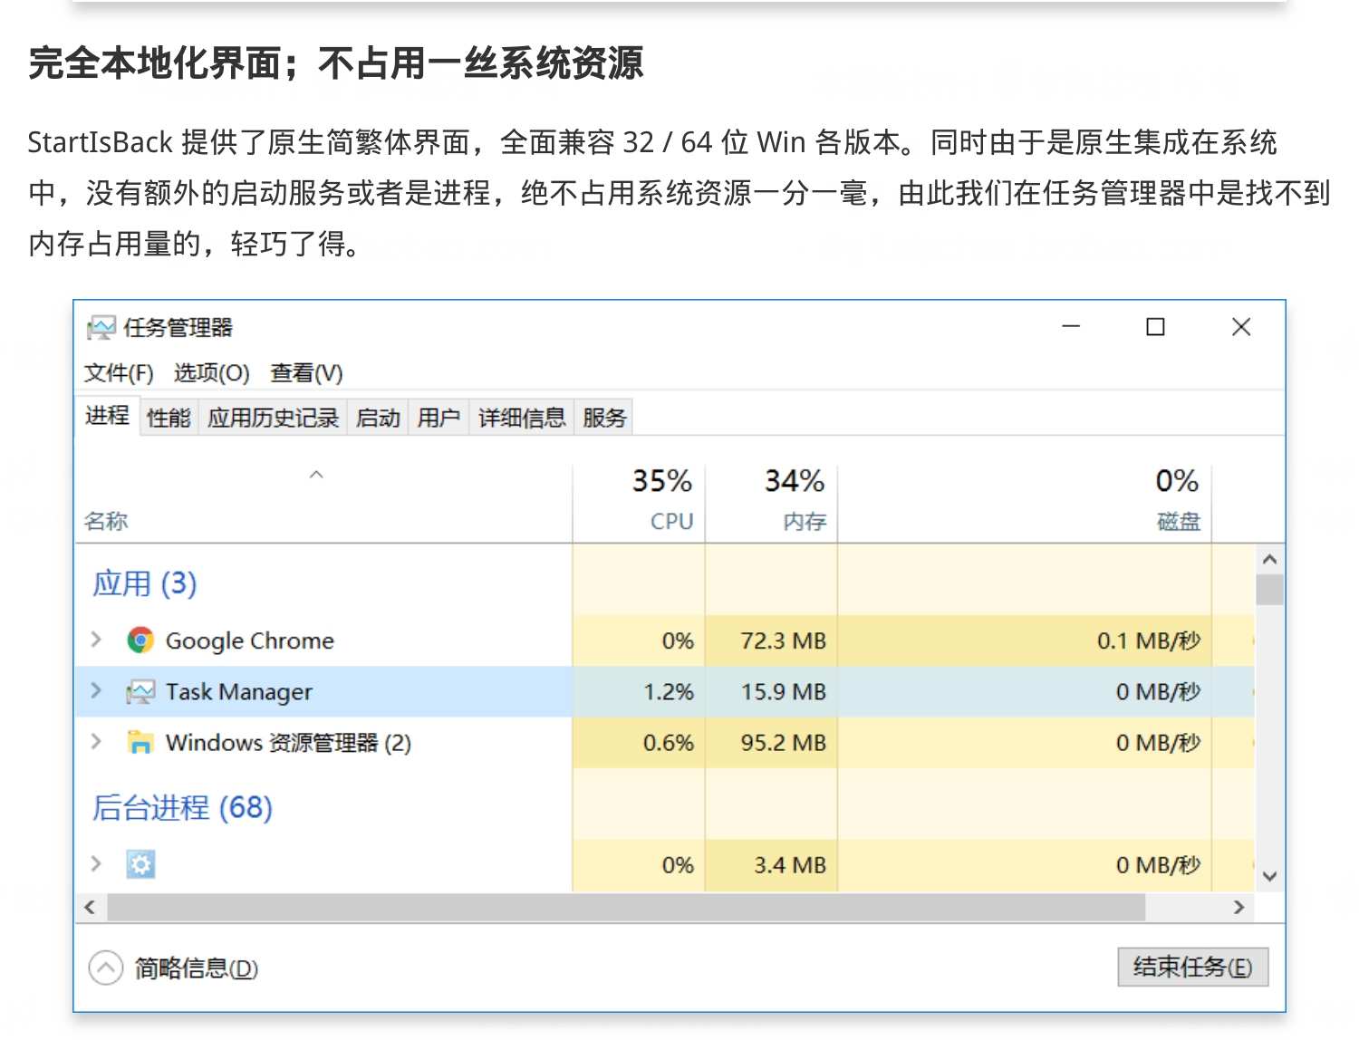The height and width of the screenshot is (1040, 1359).
Task: Click the 简略信息(D) link
Action: pyautogui.click(x=197, y=968)
